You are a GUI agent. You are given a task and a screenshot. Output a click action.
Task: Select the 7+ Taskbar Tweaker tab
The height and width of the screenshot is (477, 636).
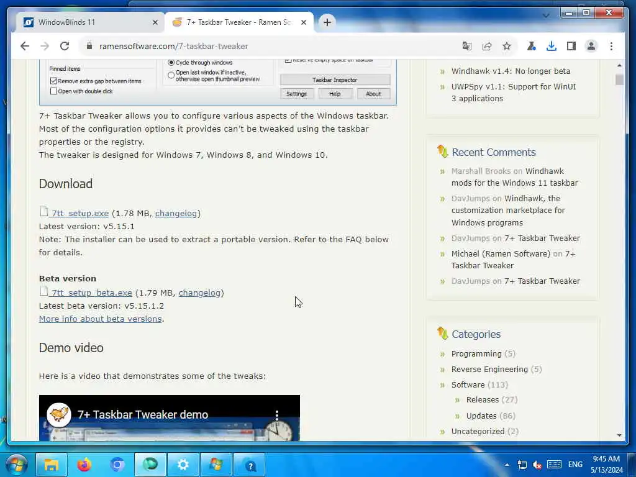[238, 22]
